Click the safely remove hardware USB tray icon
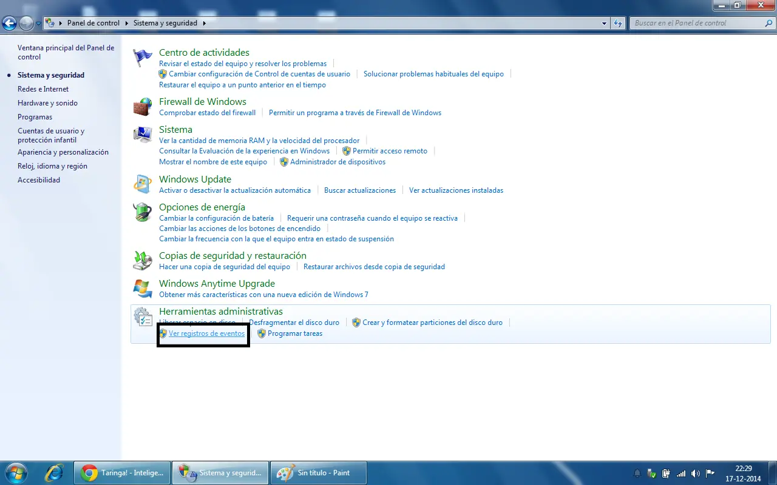 [651, 473]
